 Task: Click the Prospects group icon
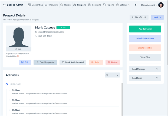coord(75,5)
